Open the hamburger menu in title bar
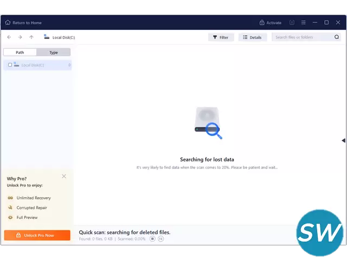Viewport: 347px width, 260px height. pos(303,23)
